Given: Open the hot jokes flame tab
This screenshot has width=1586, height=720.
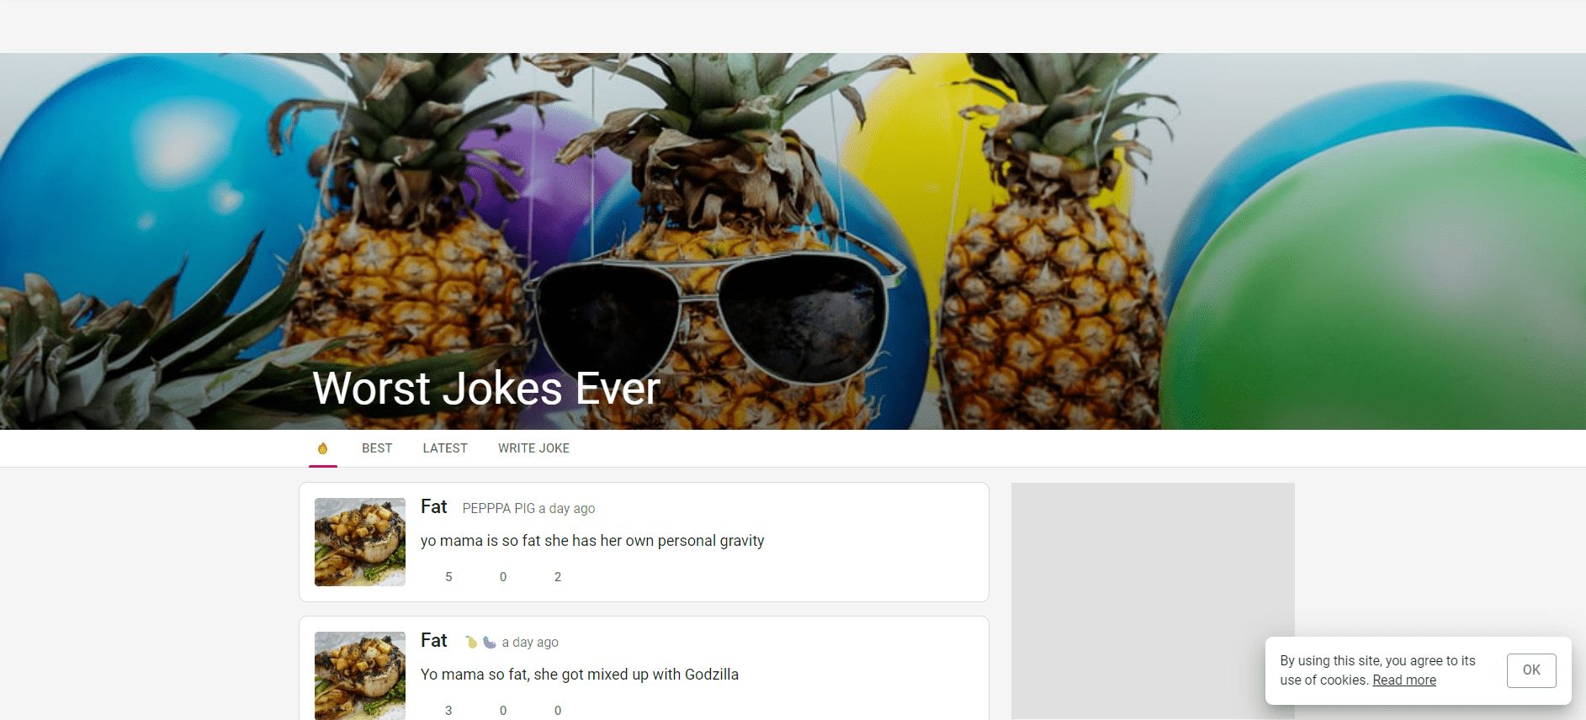Looking at the screenshot, I should (x=322, y=448).
